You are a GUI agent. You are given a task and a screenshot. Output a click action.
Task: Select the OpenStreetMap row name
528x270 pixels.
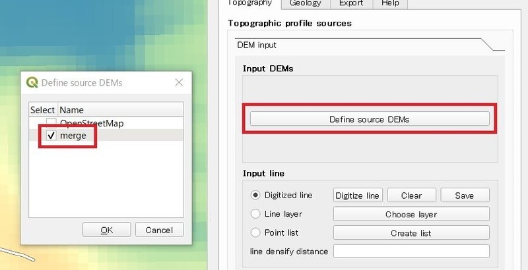tap(92, 123)
